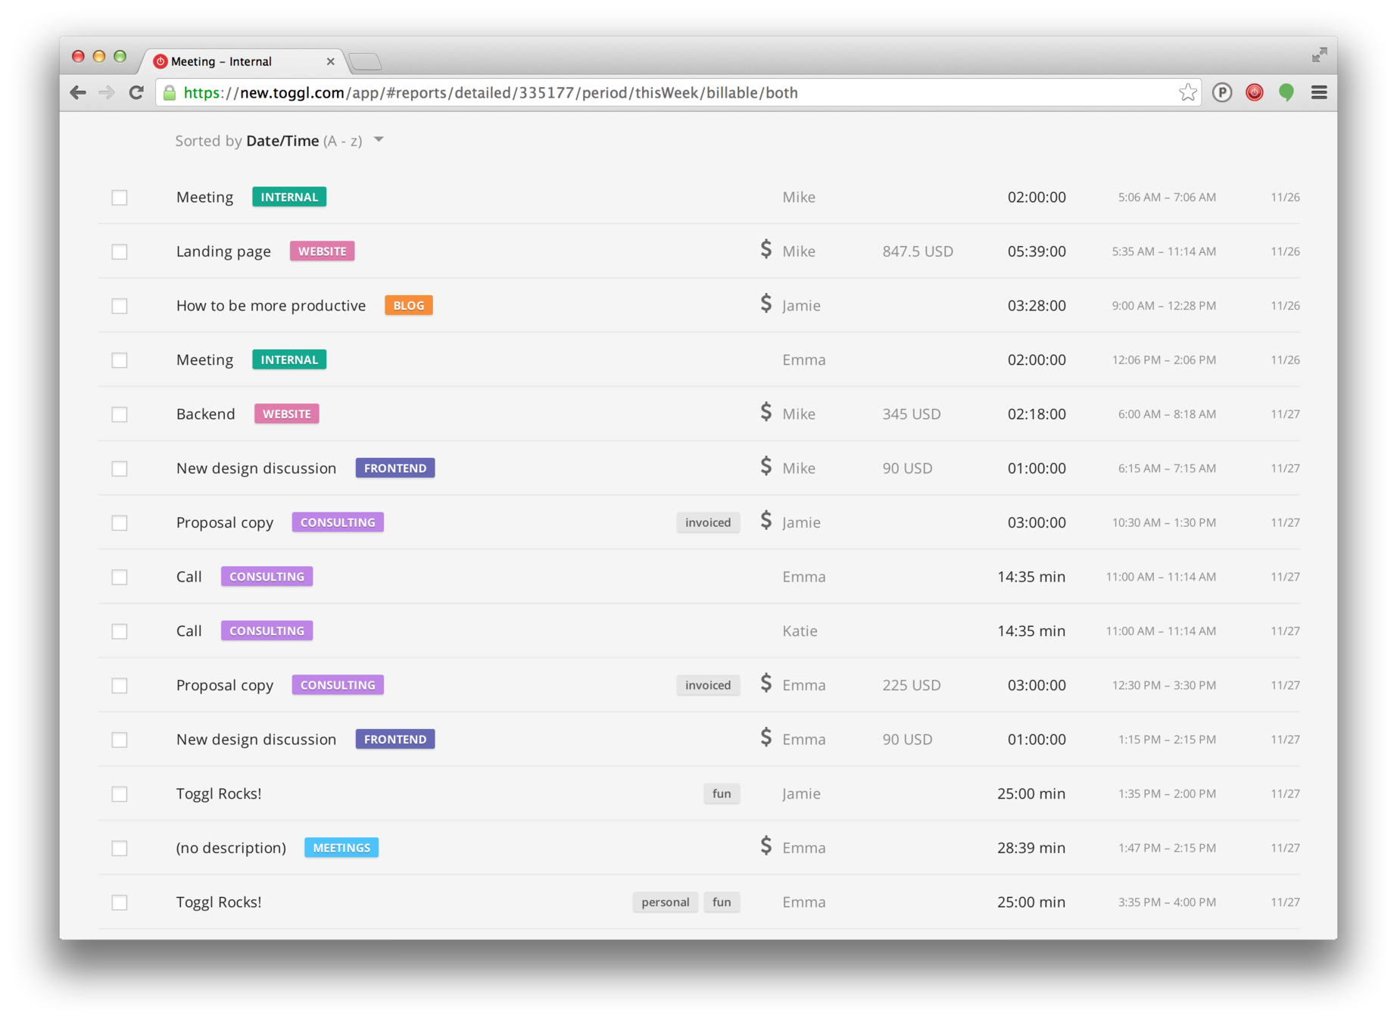The image size is (1397, 1022).
Task: Click the personal tag on Toggl Rocks! row
Action: pyautogui.click(x=665, y=902)
